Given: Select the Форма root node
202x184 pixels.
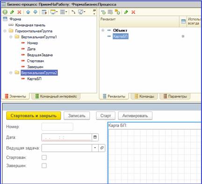Looking at the screenshot, I should 15,19.
